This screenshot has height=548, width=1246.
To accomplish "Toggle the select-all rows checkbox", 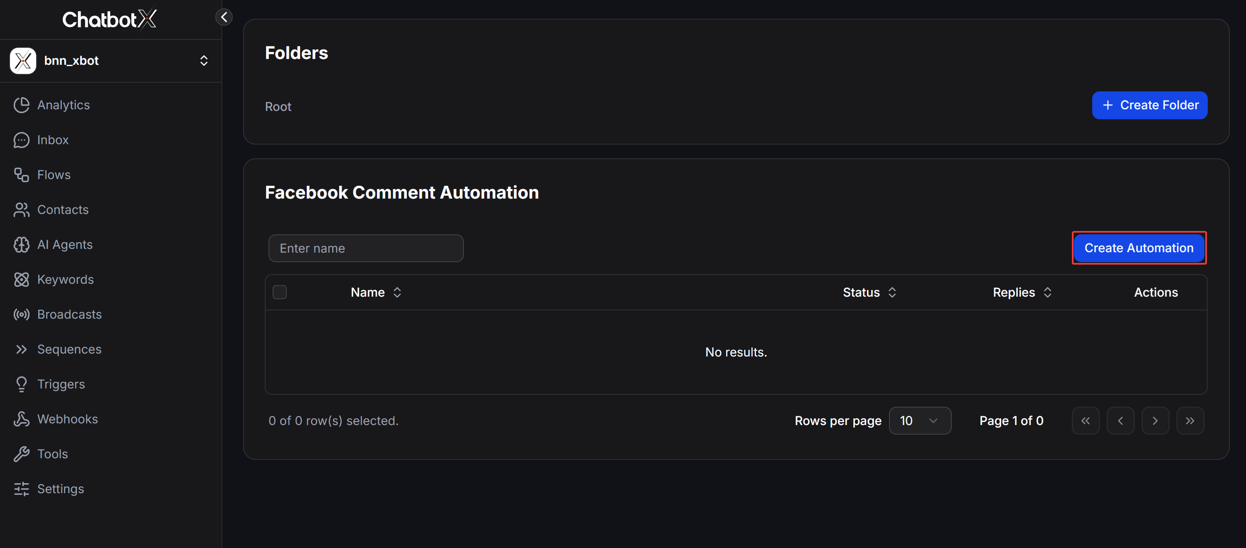I will (x=280, y=292).
